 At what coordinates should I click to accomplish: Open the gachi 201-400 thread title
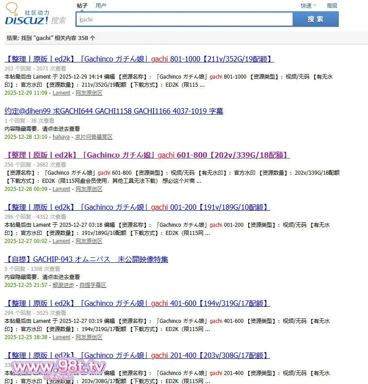(137, 355)
